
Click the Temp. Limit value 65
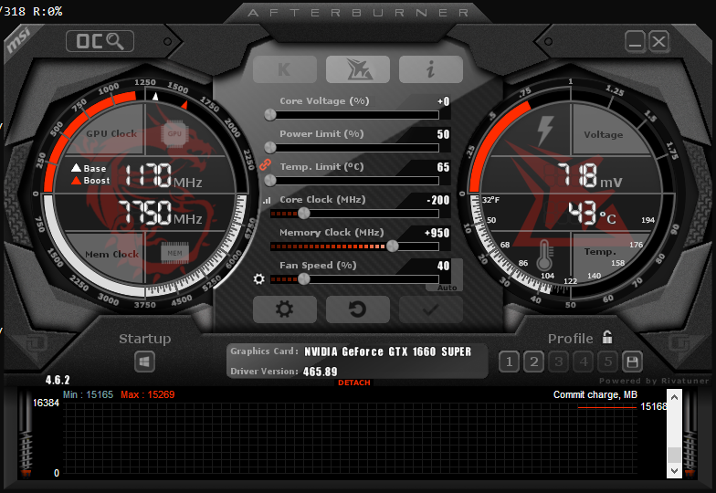[x=444, y=167]
